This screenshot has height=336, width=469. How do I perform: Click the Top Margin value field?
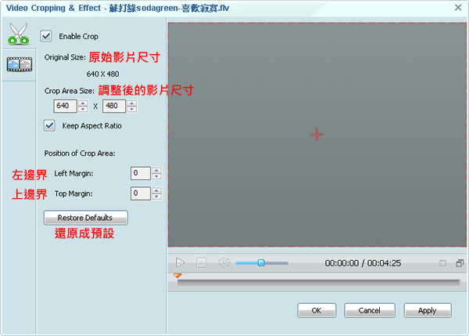tap(140, 193)
